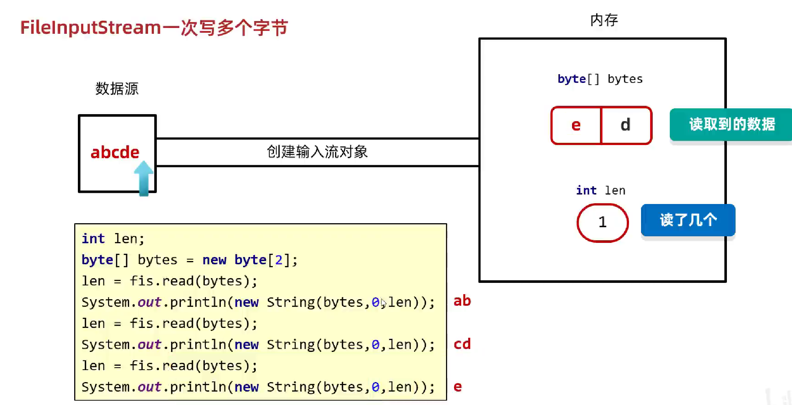
Task: Click the new byte[2] declaration line
Action: pyautogui.click(x=189, y=260)
